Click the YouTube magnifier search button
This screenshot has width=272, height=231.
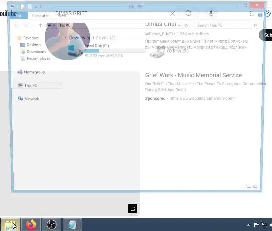(x=188, y=13)
